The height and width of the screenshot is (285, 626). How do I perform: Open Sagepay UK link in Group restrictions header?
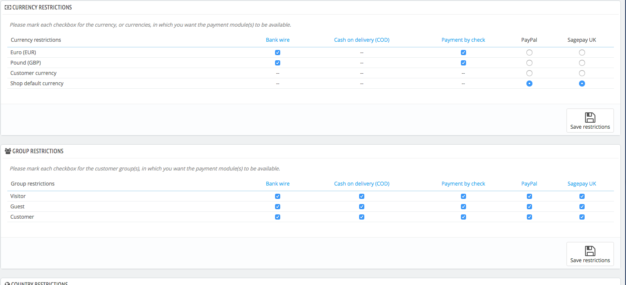[x=582, y=184]
